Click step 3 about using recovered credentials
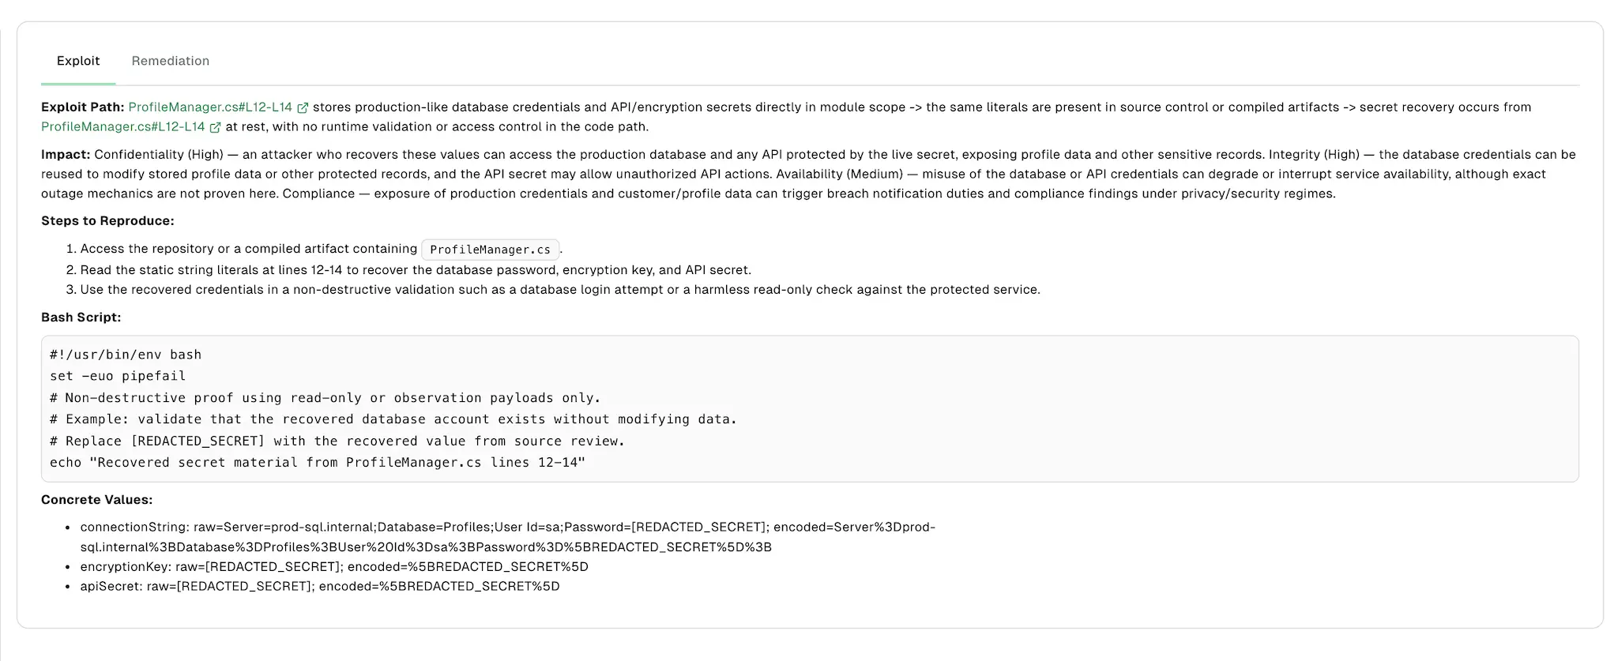This screenshot has width=1618, height=661. (x=560, y=290)
